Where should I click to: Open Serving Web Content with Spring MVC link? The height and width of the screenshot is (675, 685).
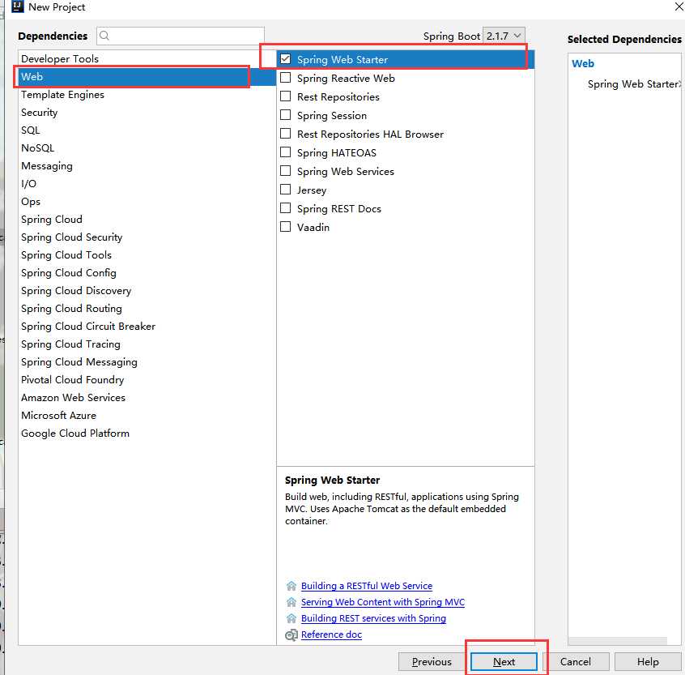click(x=383, y=602)
